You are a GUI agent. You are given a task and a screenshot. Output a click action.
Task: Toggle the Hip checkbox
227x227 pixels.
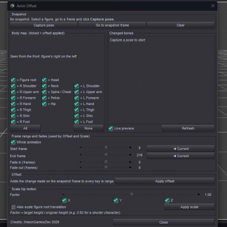[44, 104]
